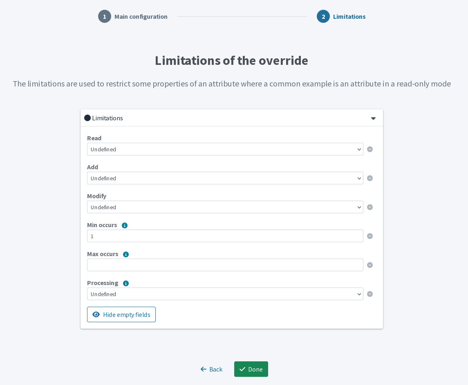
Task: Remove the Max occurs field
Action: click(x=370, y=265)
